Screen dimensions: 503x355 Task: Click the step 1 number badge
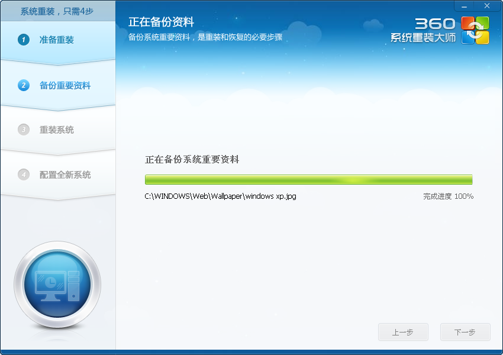(x=24, y=40)
